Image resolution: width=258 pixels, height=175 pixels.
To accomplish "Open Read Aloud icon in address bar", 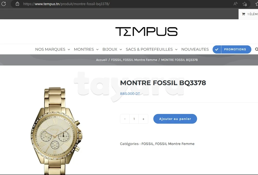I will coord(236,4).
